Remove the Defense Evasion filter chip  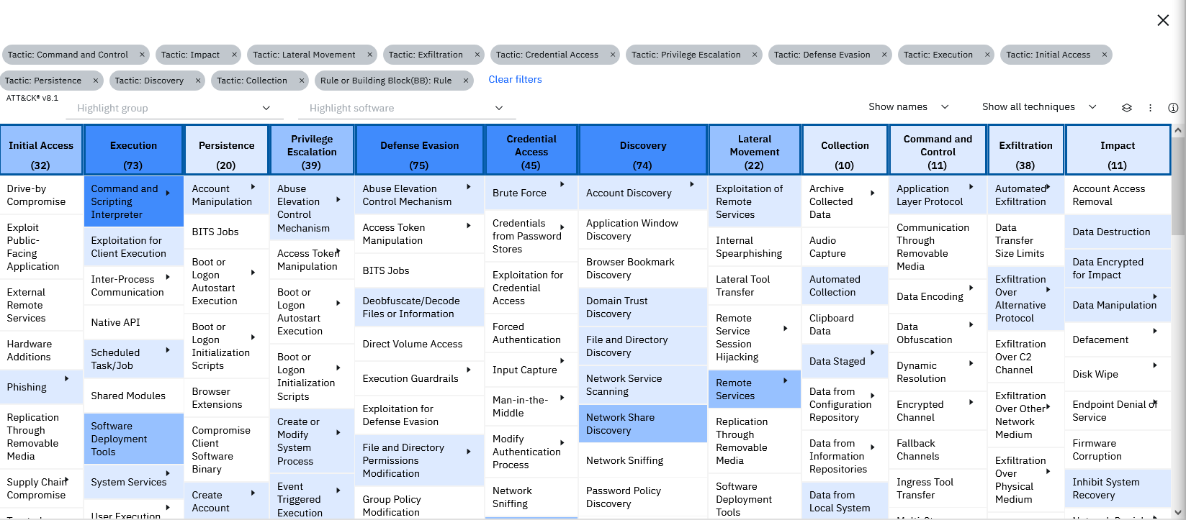884,55
